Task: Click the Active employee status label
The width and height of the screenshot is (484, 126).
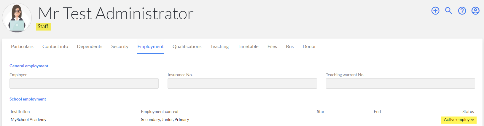Action: click(x=459, y=120)
